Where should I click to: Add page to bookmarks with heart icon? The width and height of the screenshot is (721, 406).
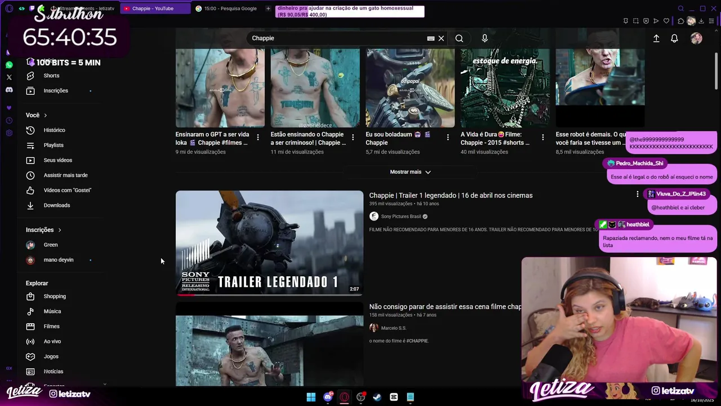coord(666,21)
